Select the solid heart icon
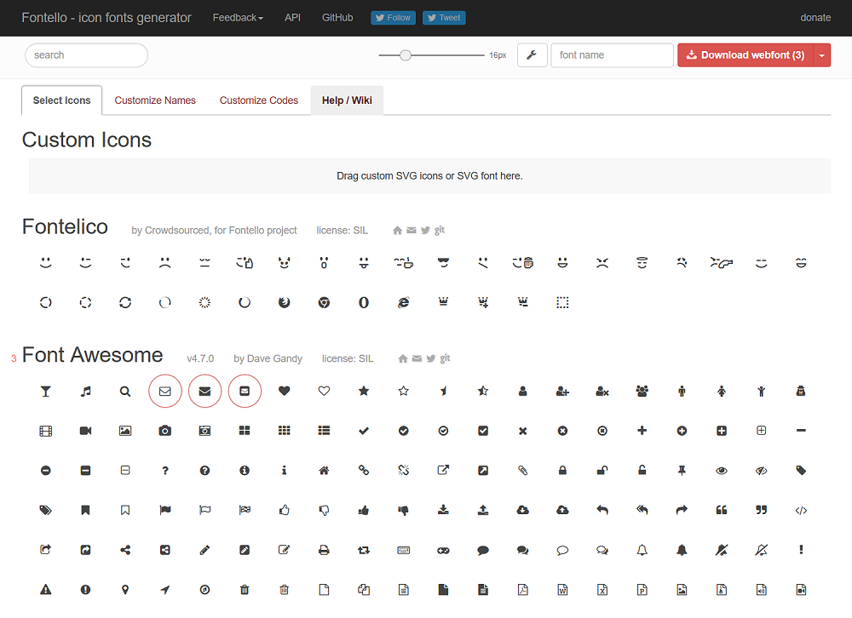Viewport: 852px width, 618px height. pyautogui.click(x=285, y=391)
